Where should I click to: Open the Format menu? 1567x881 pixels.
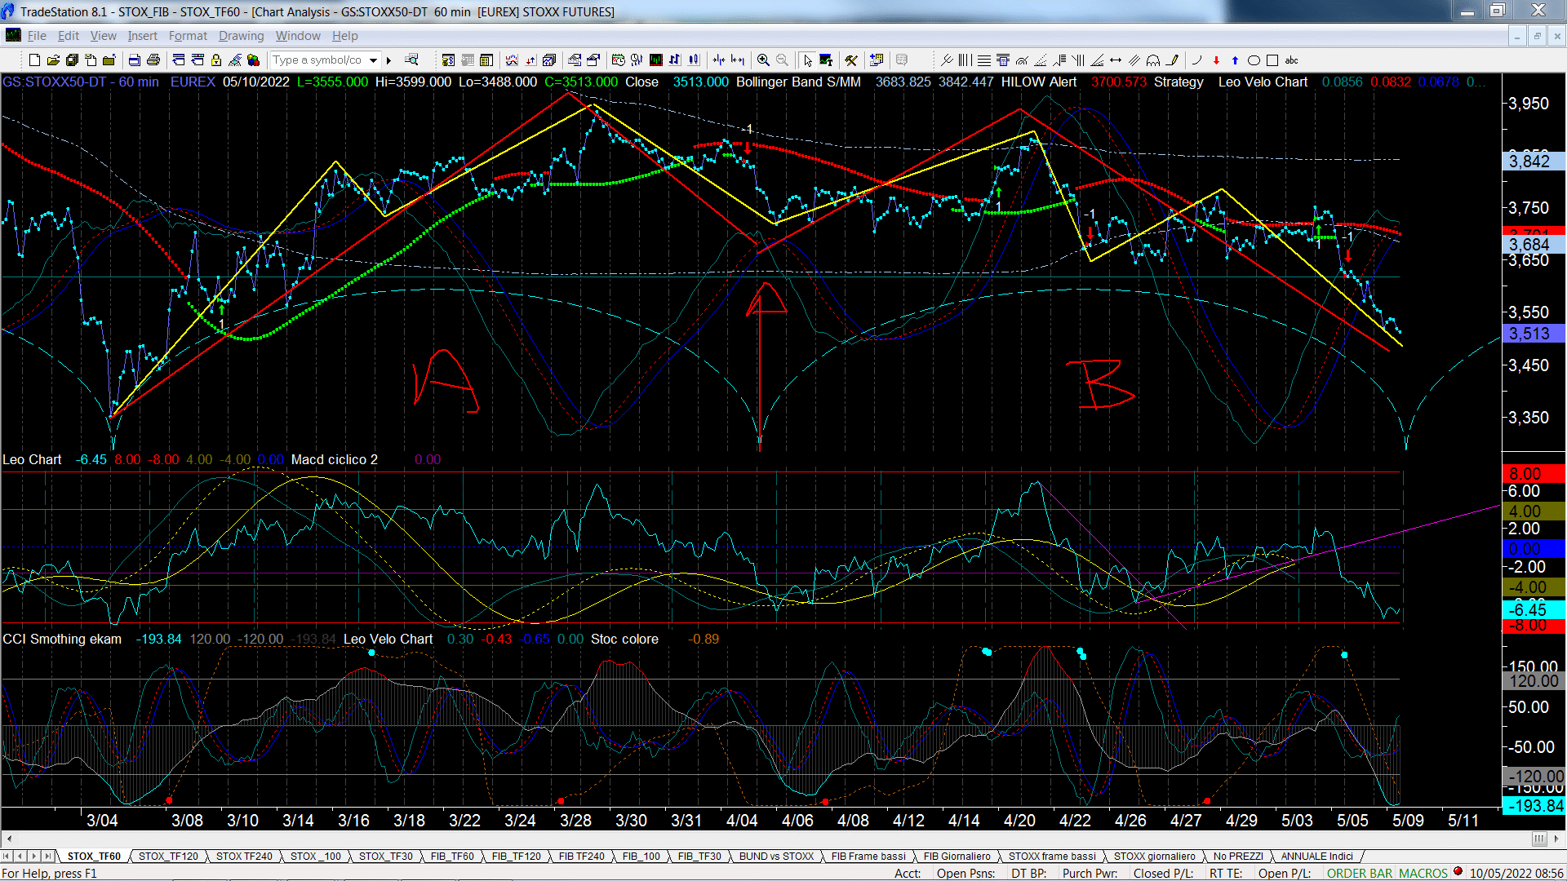pos(188,36)
